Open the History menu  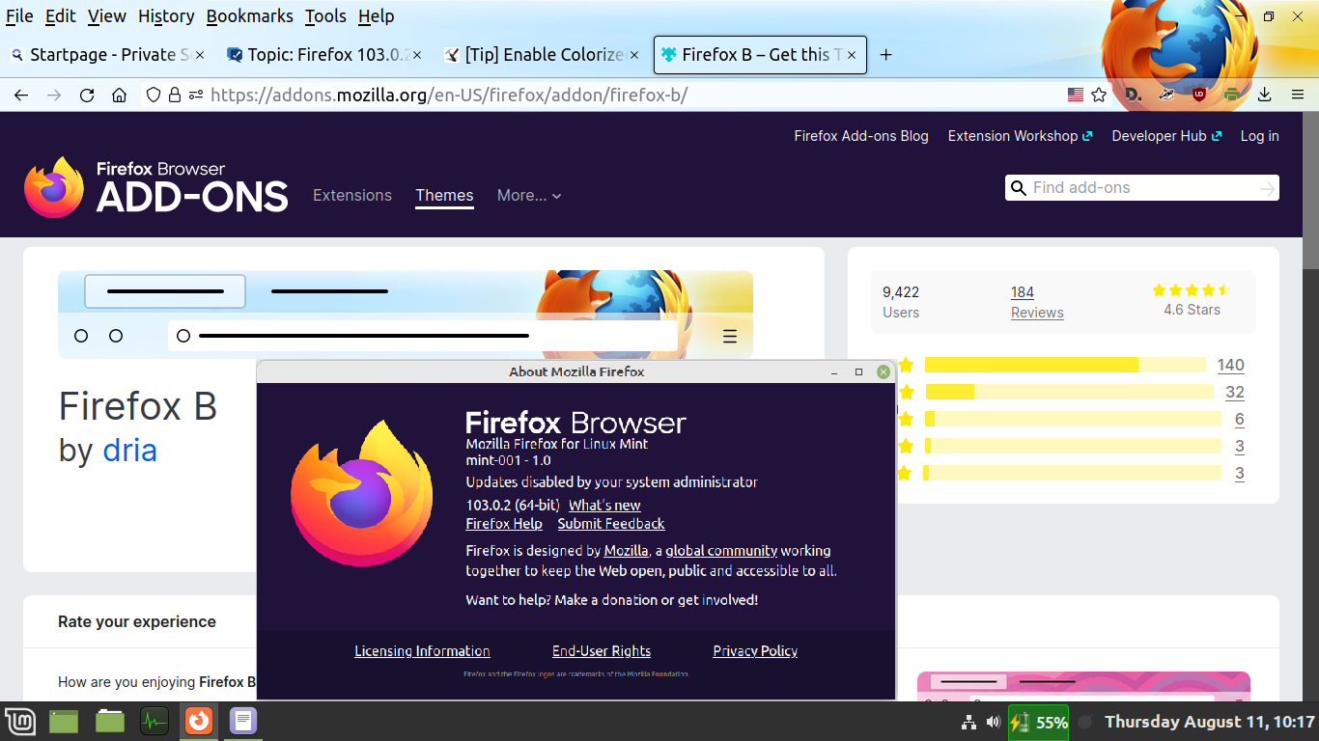click(166, 16)
